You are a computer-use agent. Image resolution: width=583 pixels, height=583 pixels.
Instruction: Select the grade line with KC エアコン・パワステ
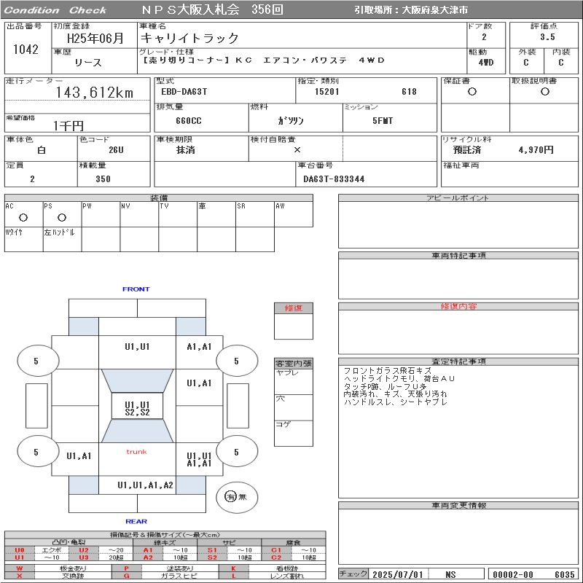(264, 60)
